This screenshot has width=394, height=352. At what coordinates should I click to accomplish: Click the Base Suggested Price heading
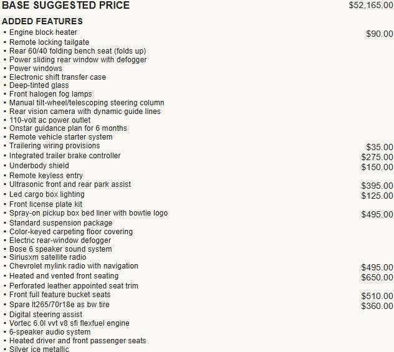point(65,5)
